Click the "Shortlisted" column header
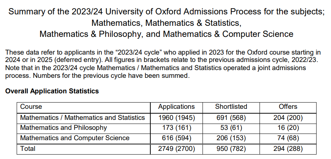 point(231,107)
